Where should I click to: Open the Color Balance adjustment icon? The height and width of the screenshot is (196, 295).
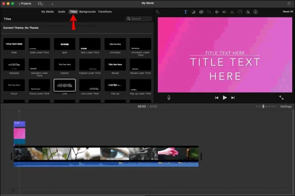coord(193,12)
